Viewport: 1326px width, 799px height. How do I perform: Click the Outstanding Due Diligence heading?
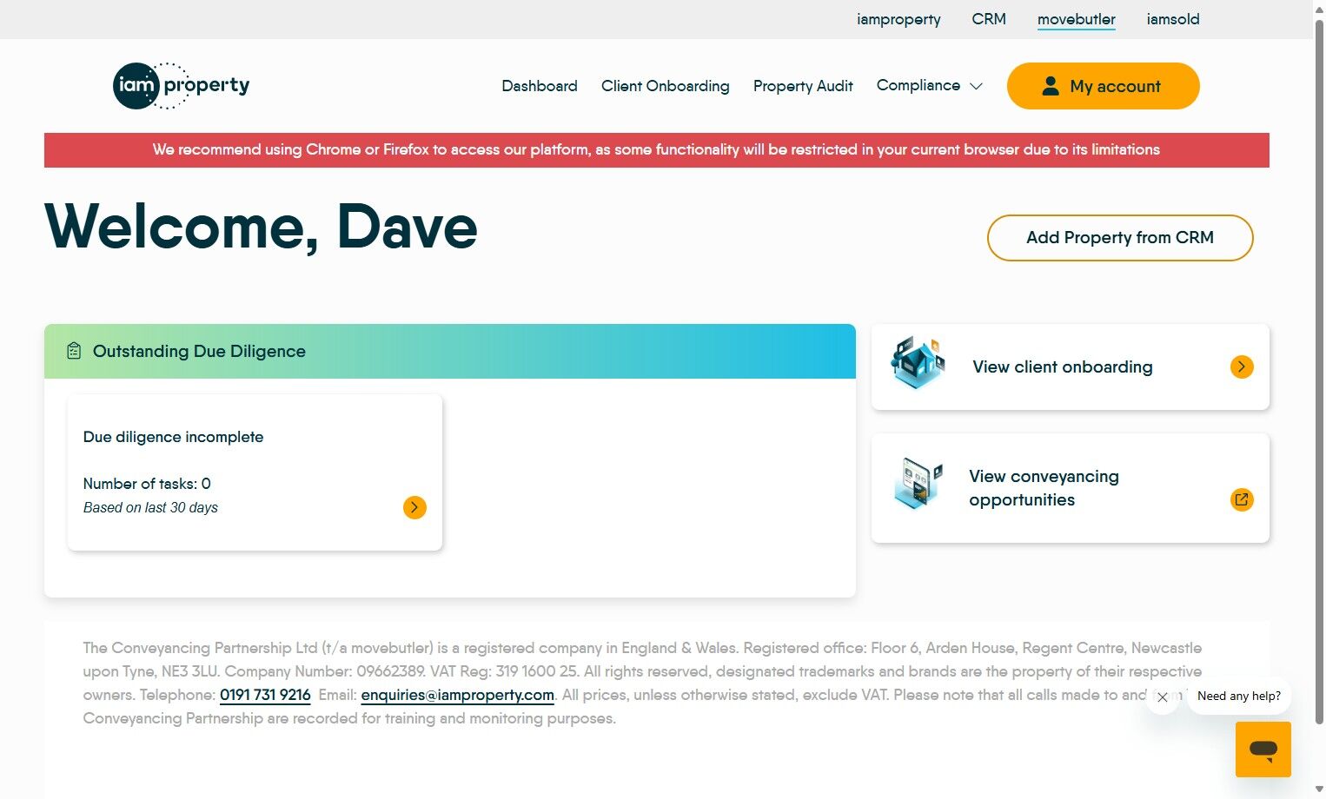[x=199, y=351]
